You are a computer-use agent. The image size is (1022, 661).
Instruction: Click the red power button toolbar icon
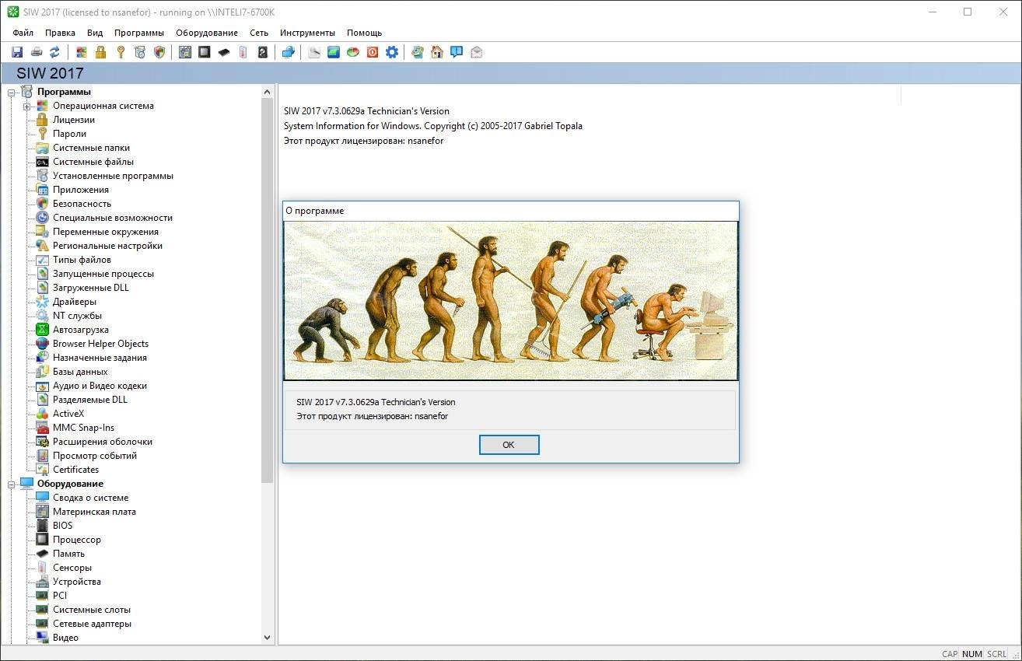tap(373, 52)
